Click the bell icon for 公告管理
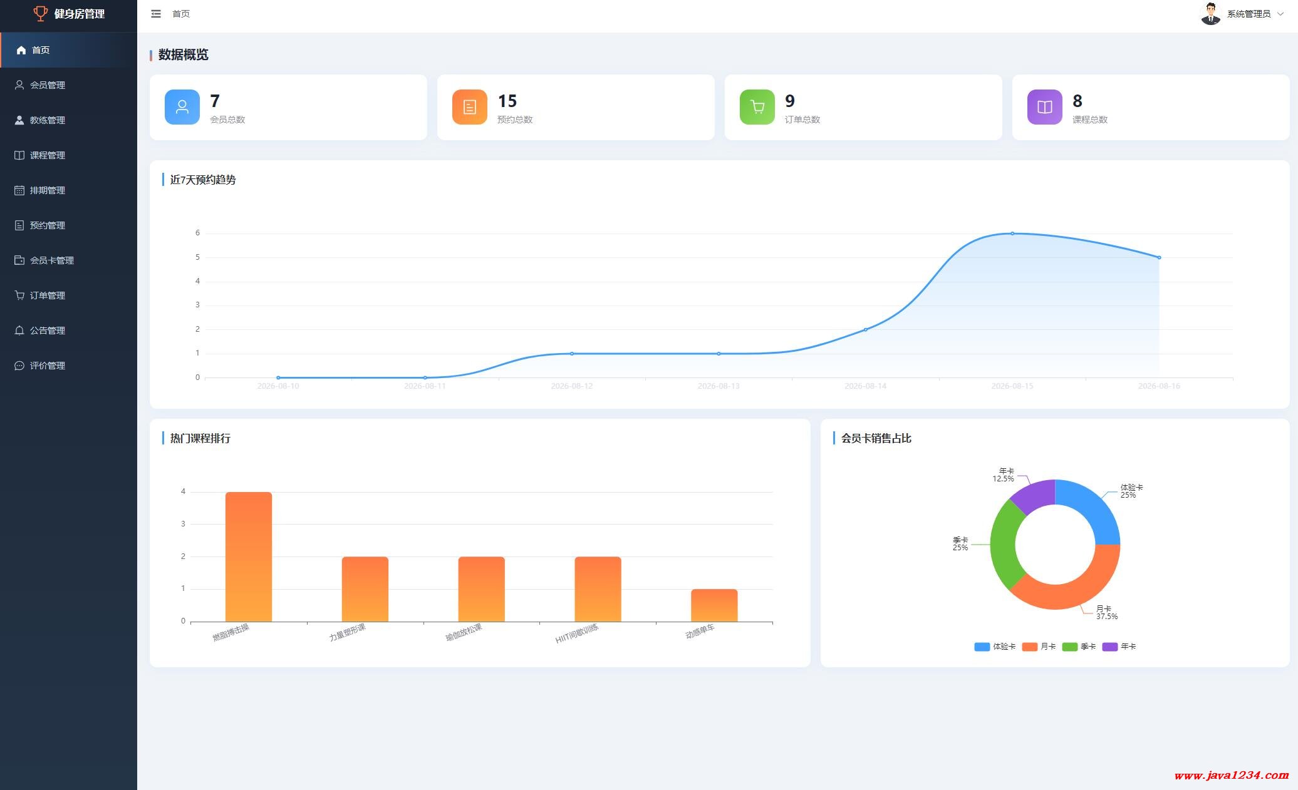 point(19,331)
